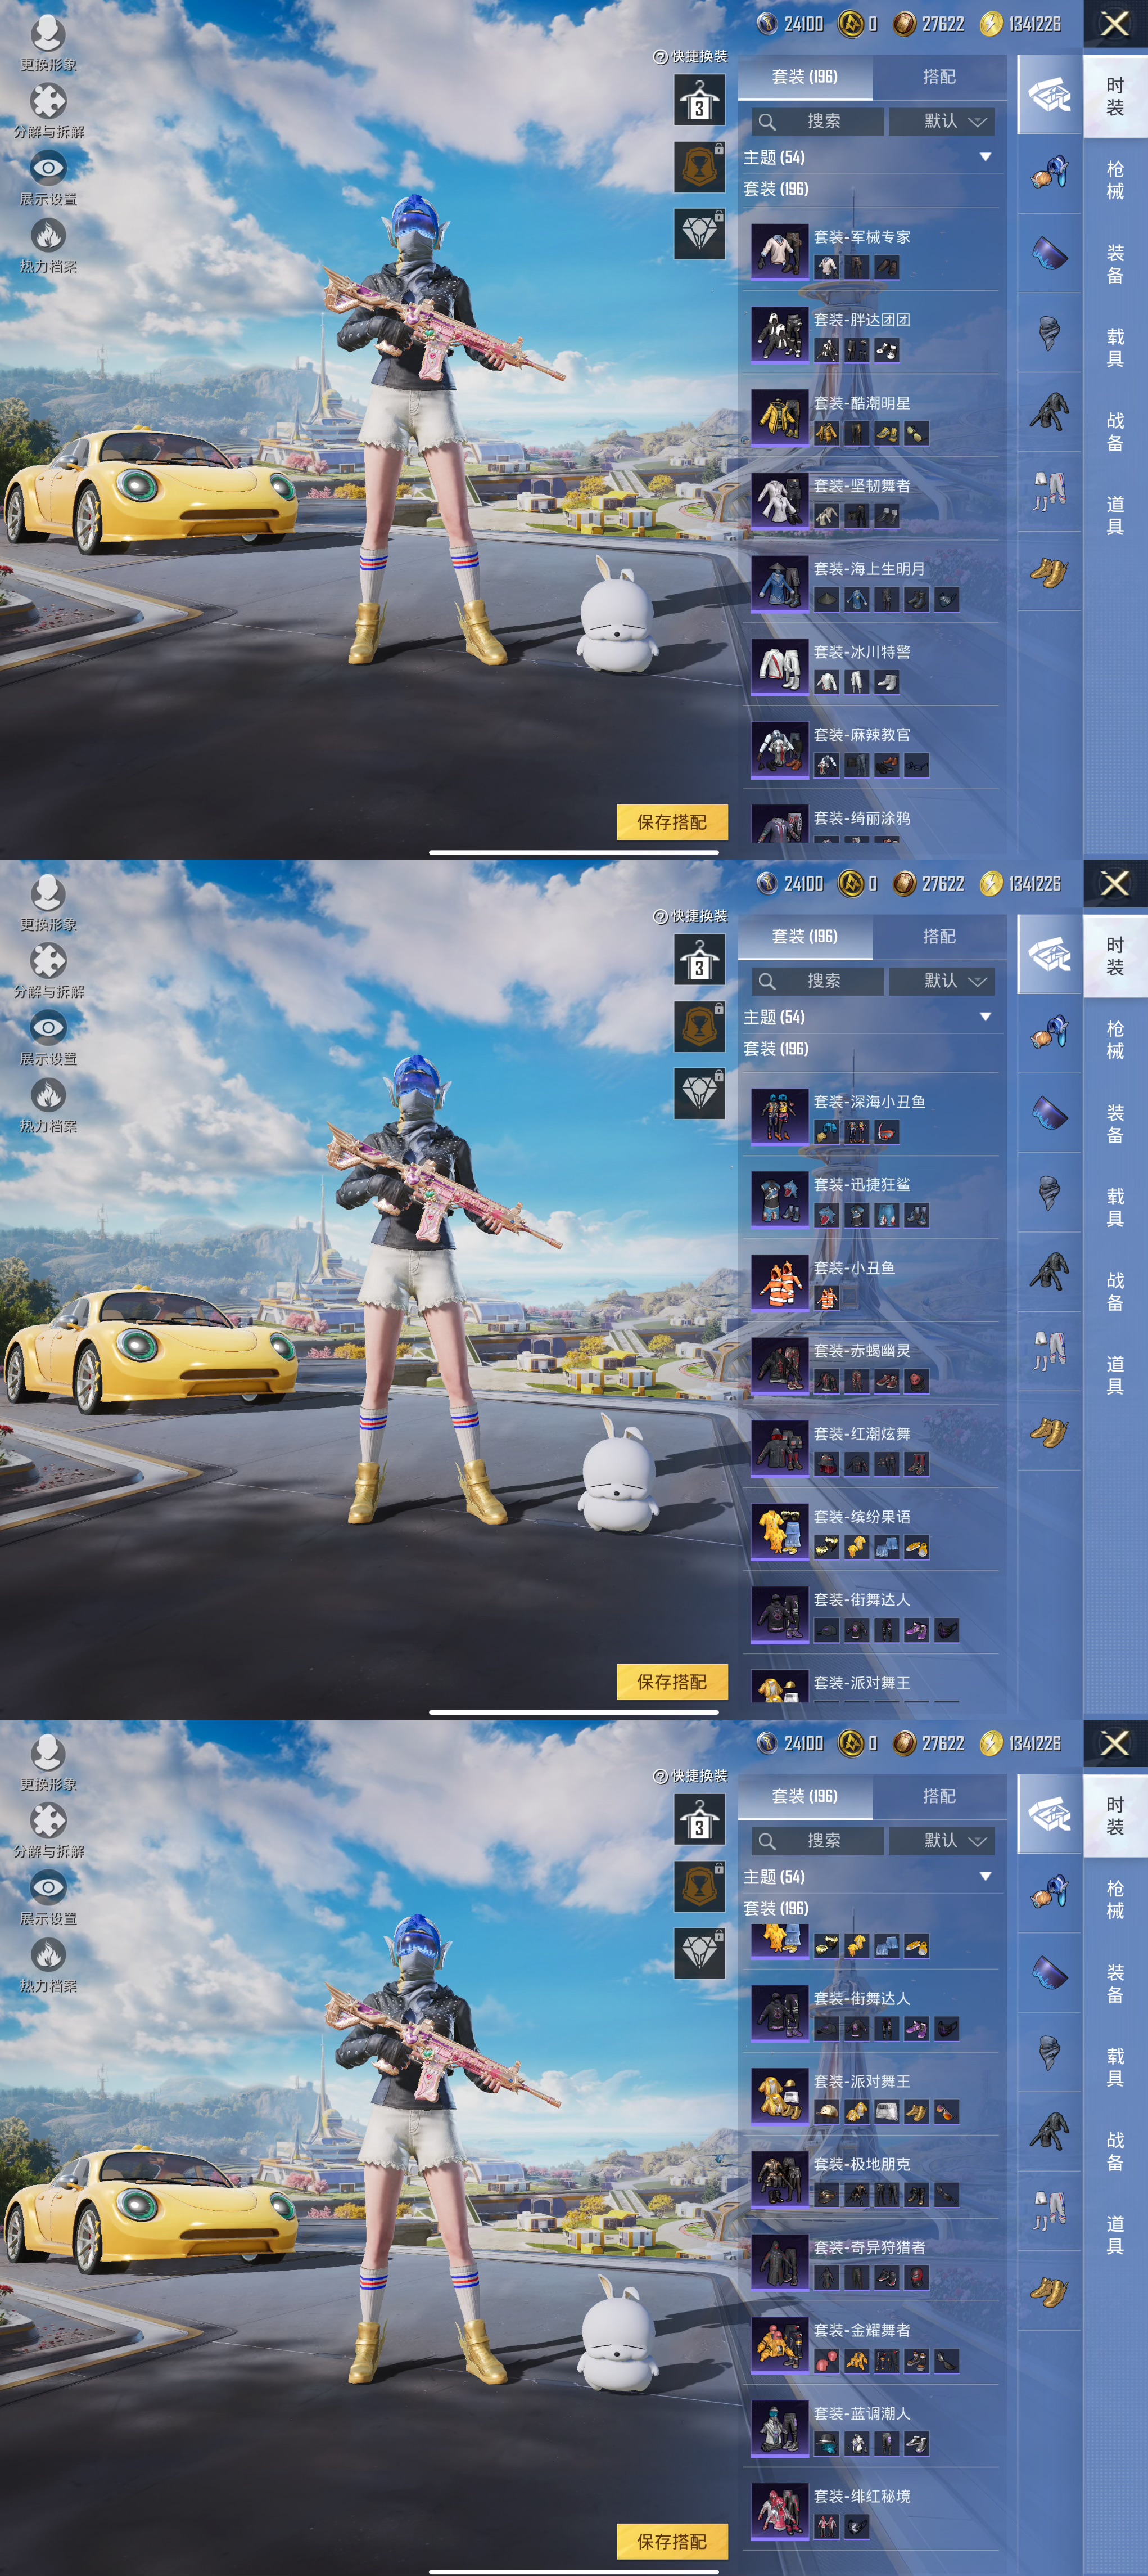Select the white boots in 套装-冰川特警 row
This screenshot has width=1148, height=2576.
[886, 682]
